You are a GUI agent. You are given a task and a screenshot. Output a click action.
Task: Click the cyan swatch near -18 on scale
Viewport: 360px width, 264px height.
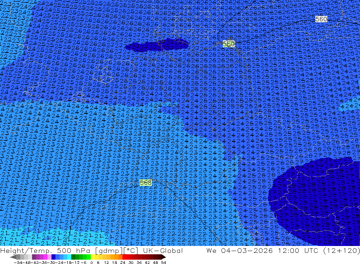(x=69, y=257)
